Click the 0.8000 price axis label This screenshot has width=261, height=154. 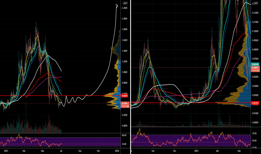[x=125, y=83]
